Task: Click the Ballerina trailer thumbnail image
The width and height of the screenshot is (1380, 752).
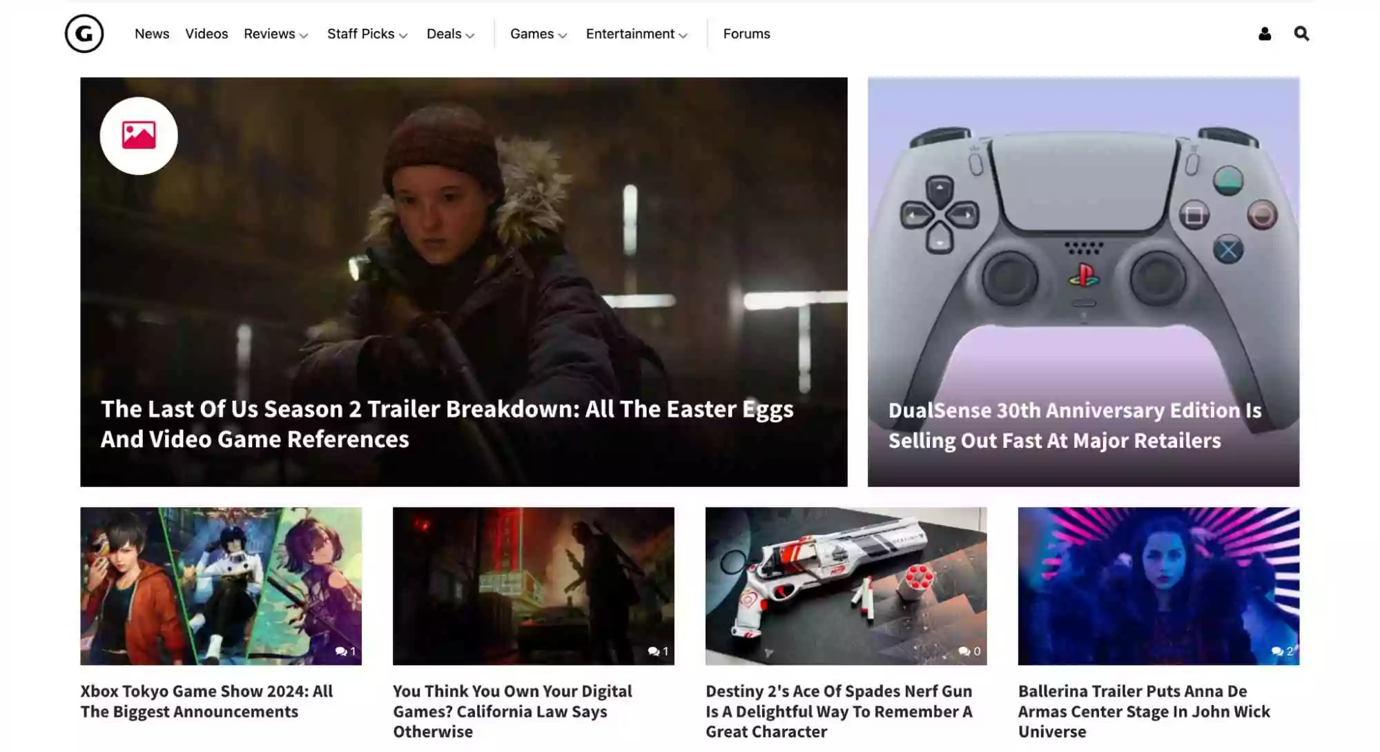Action: [x=1158, y=586]
